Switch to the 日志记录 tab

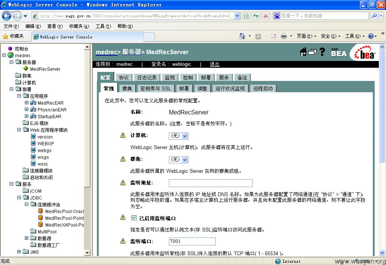point(147,78)
